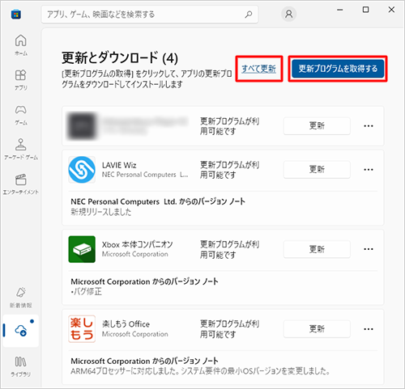The height and width of the screenshot is (389, 405).
Task: Click the search magnifier icon
Action: (x=249, y=14)
